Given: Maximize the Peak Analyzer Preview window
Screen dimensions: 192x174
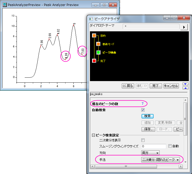Looking at the screenshot, I should click(x=104, y=5).
